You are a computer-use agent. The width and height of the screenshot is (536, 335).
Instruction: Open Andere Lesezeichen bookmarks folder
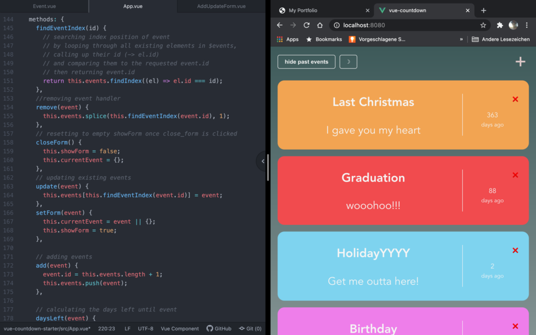[501, 39]
